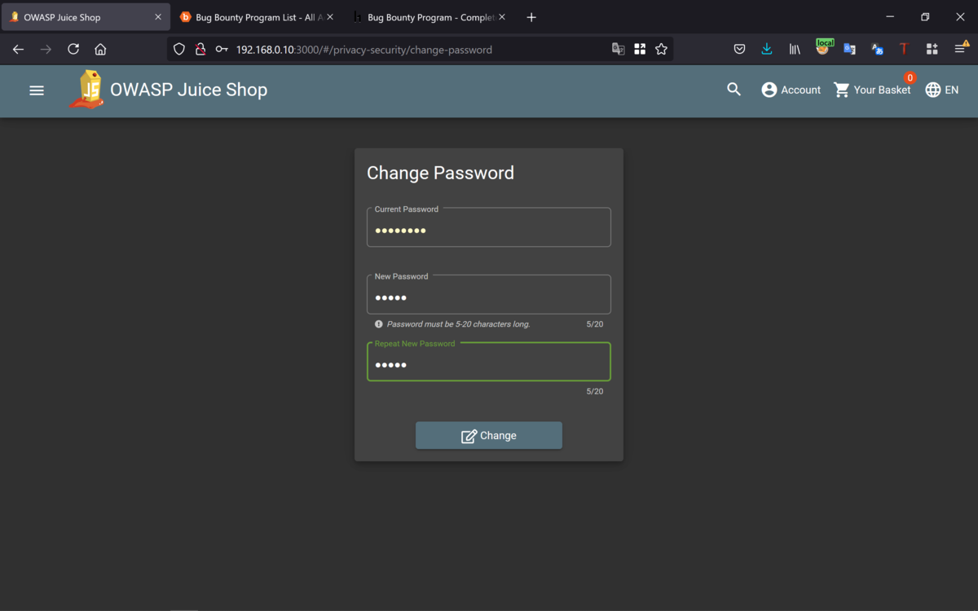Expand the Account menu
Screen dimensions: 978x611
pyautogui.click(x=791, y=90)
